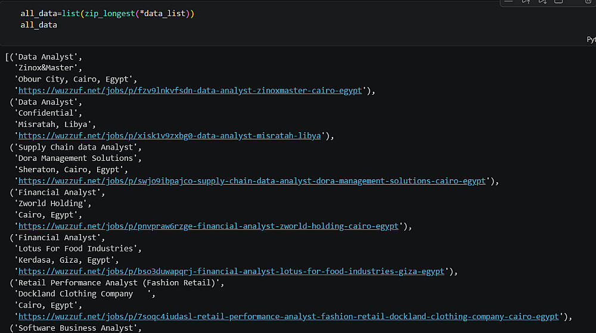Click the Run by Line cell toolbar icon
This screenshot has height=333, width=596.
tap(509, 2)
